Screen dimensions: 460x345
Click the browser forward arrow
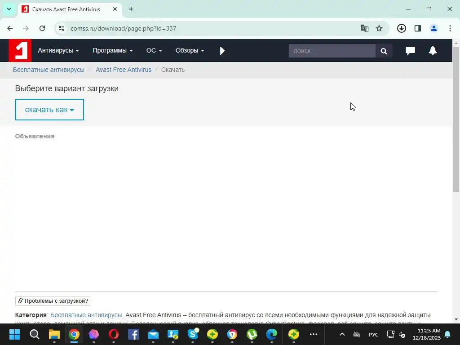click(x=26, y=28)
